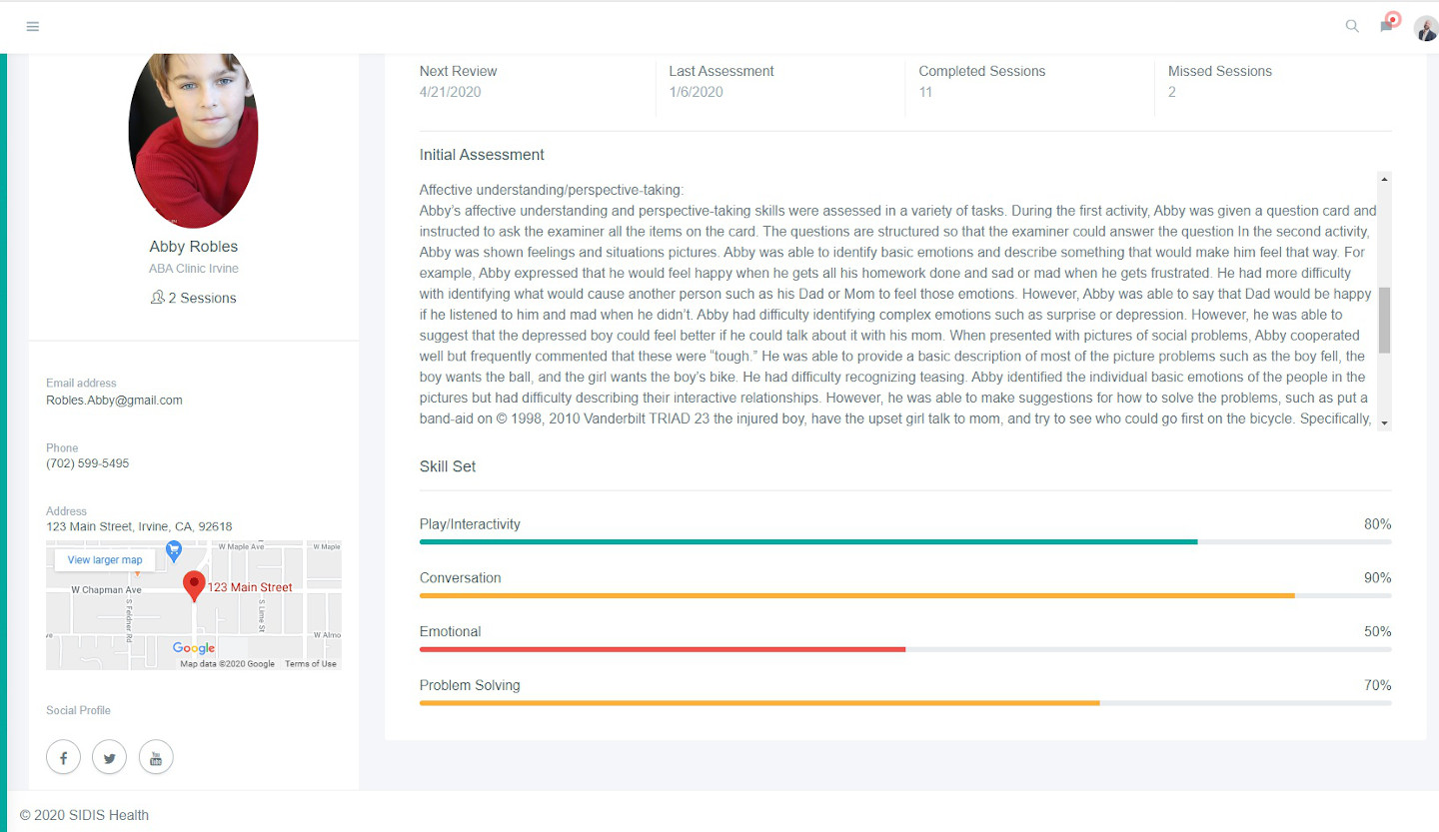The height and width of the screenshot is (832, 1439).
Task: Click the red map location pin
Action: click(194, 585)
